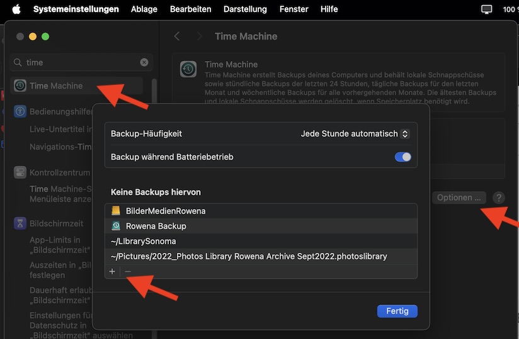The width and height of the screenshot is (519, 339).
Task: Select the Kontrollzentrum sidebar label
Action: [60, 172]
